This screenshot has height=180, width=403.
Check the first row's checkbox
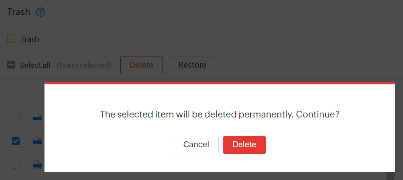tap(15, 117)
